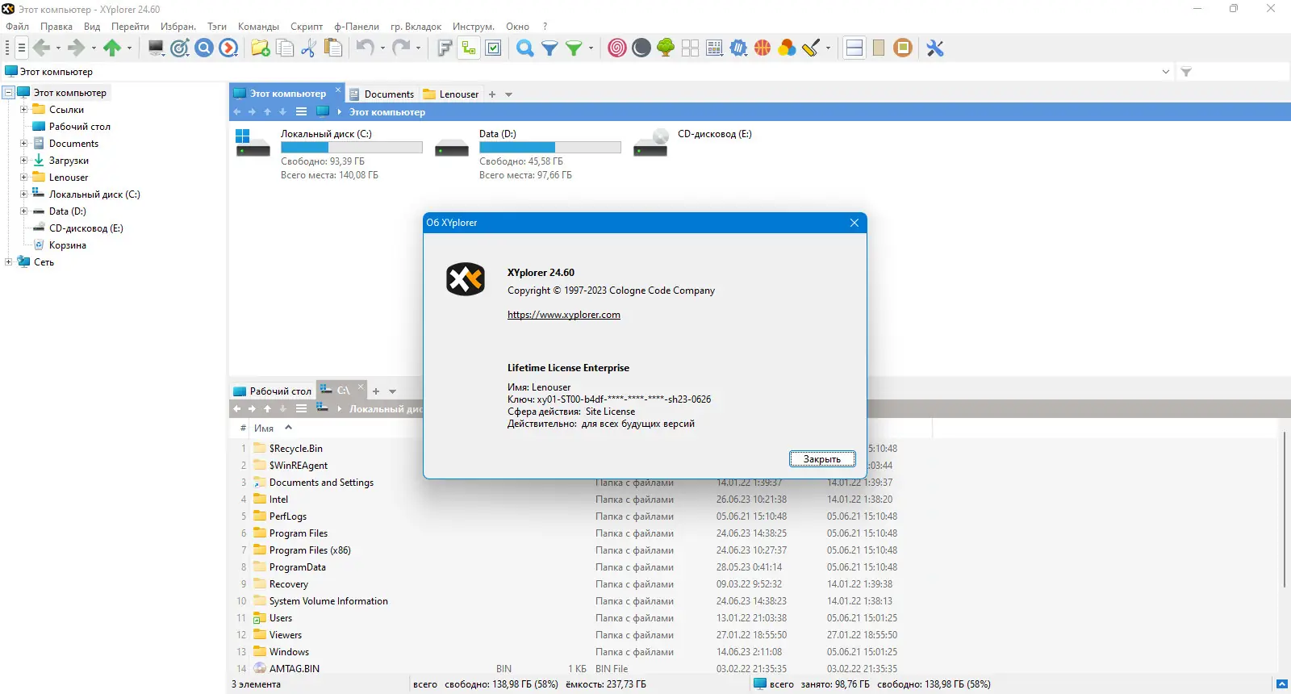Click the toolbar hamburger menu button
The height and width of the screenshot is (694, 1291).
pyautogui.click(x=21, y=48)
